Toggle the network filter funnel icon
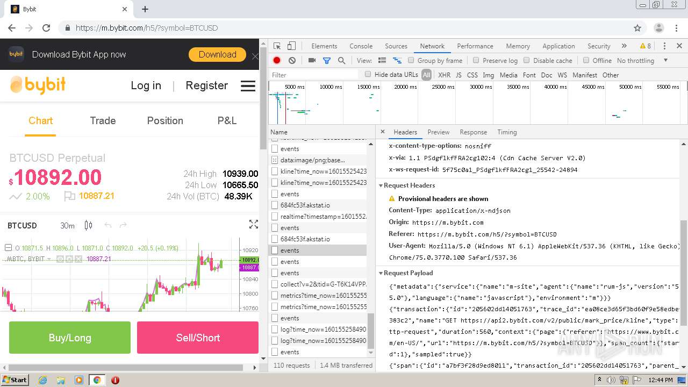Viewport: 688px width, 387px height. [x=326, y=61]
